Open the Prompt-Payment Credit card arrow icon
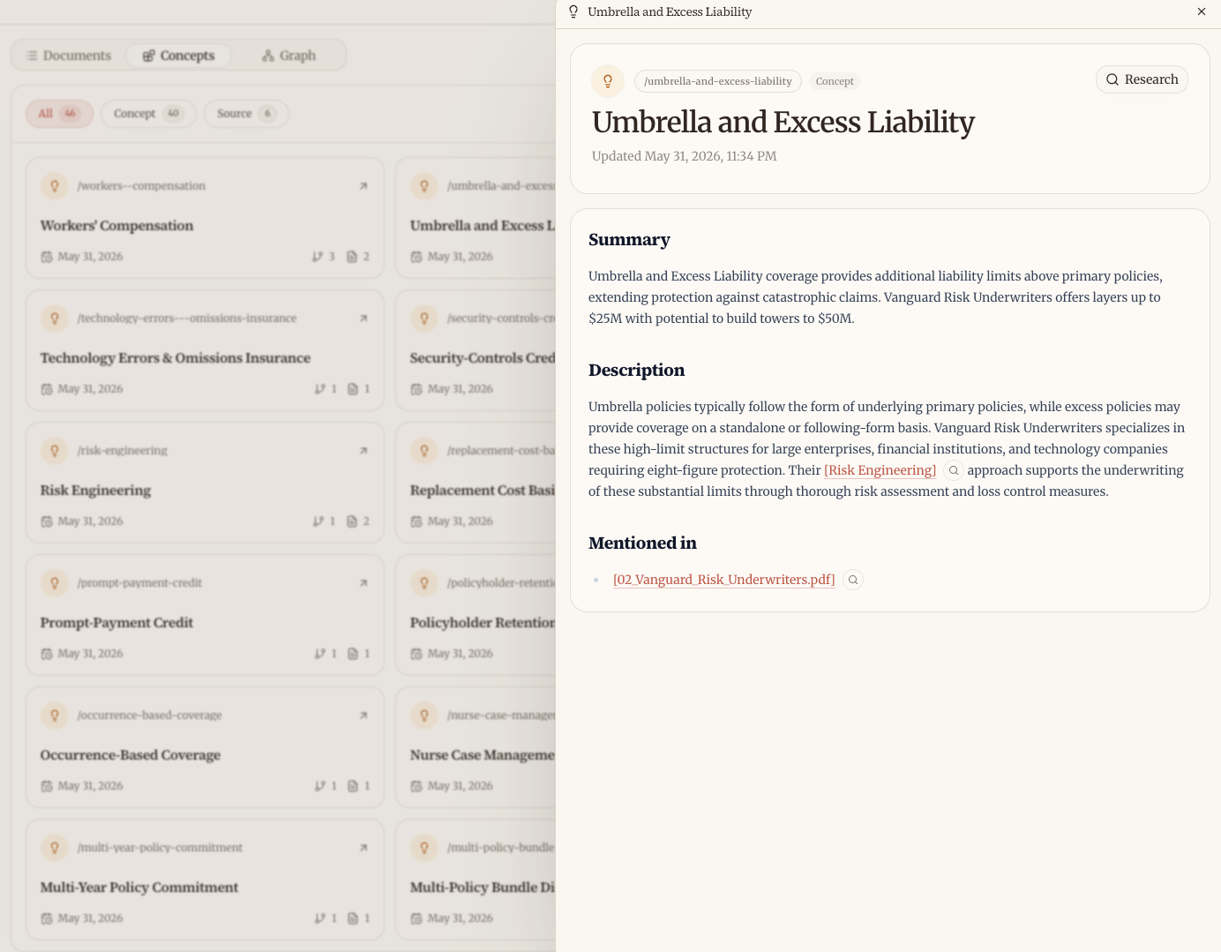The image size is (1221, 952). click(363, 583)
